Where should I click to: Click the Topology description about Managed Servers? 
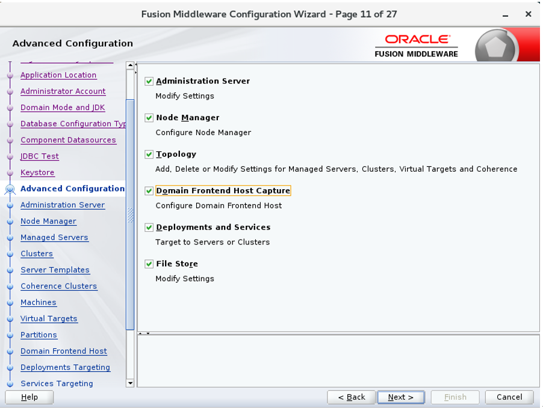(x=337, y=169)
